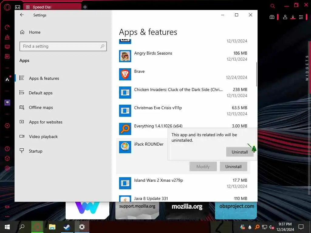Open GX Corner gamepad icon
This screenshot has width=311, height=233.
click(18, 7)
